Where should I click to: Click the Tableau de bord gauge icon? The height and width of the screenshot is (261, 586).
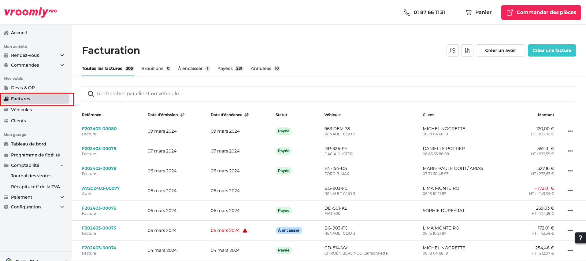point(6,144)
